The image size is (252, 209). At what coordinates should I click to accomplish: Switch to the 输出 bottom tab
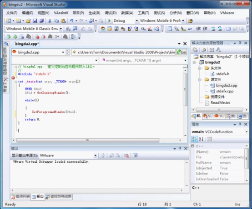coord(38,197)
